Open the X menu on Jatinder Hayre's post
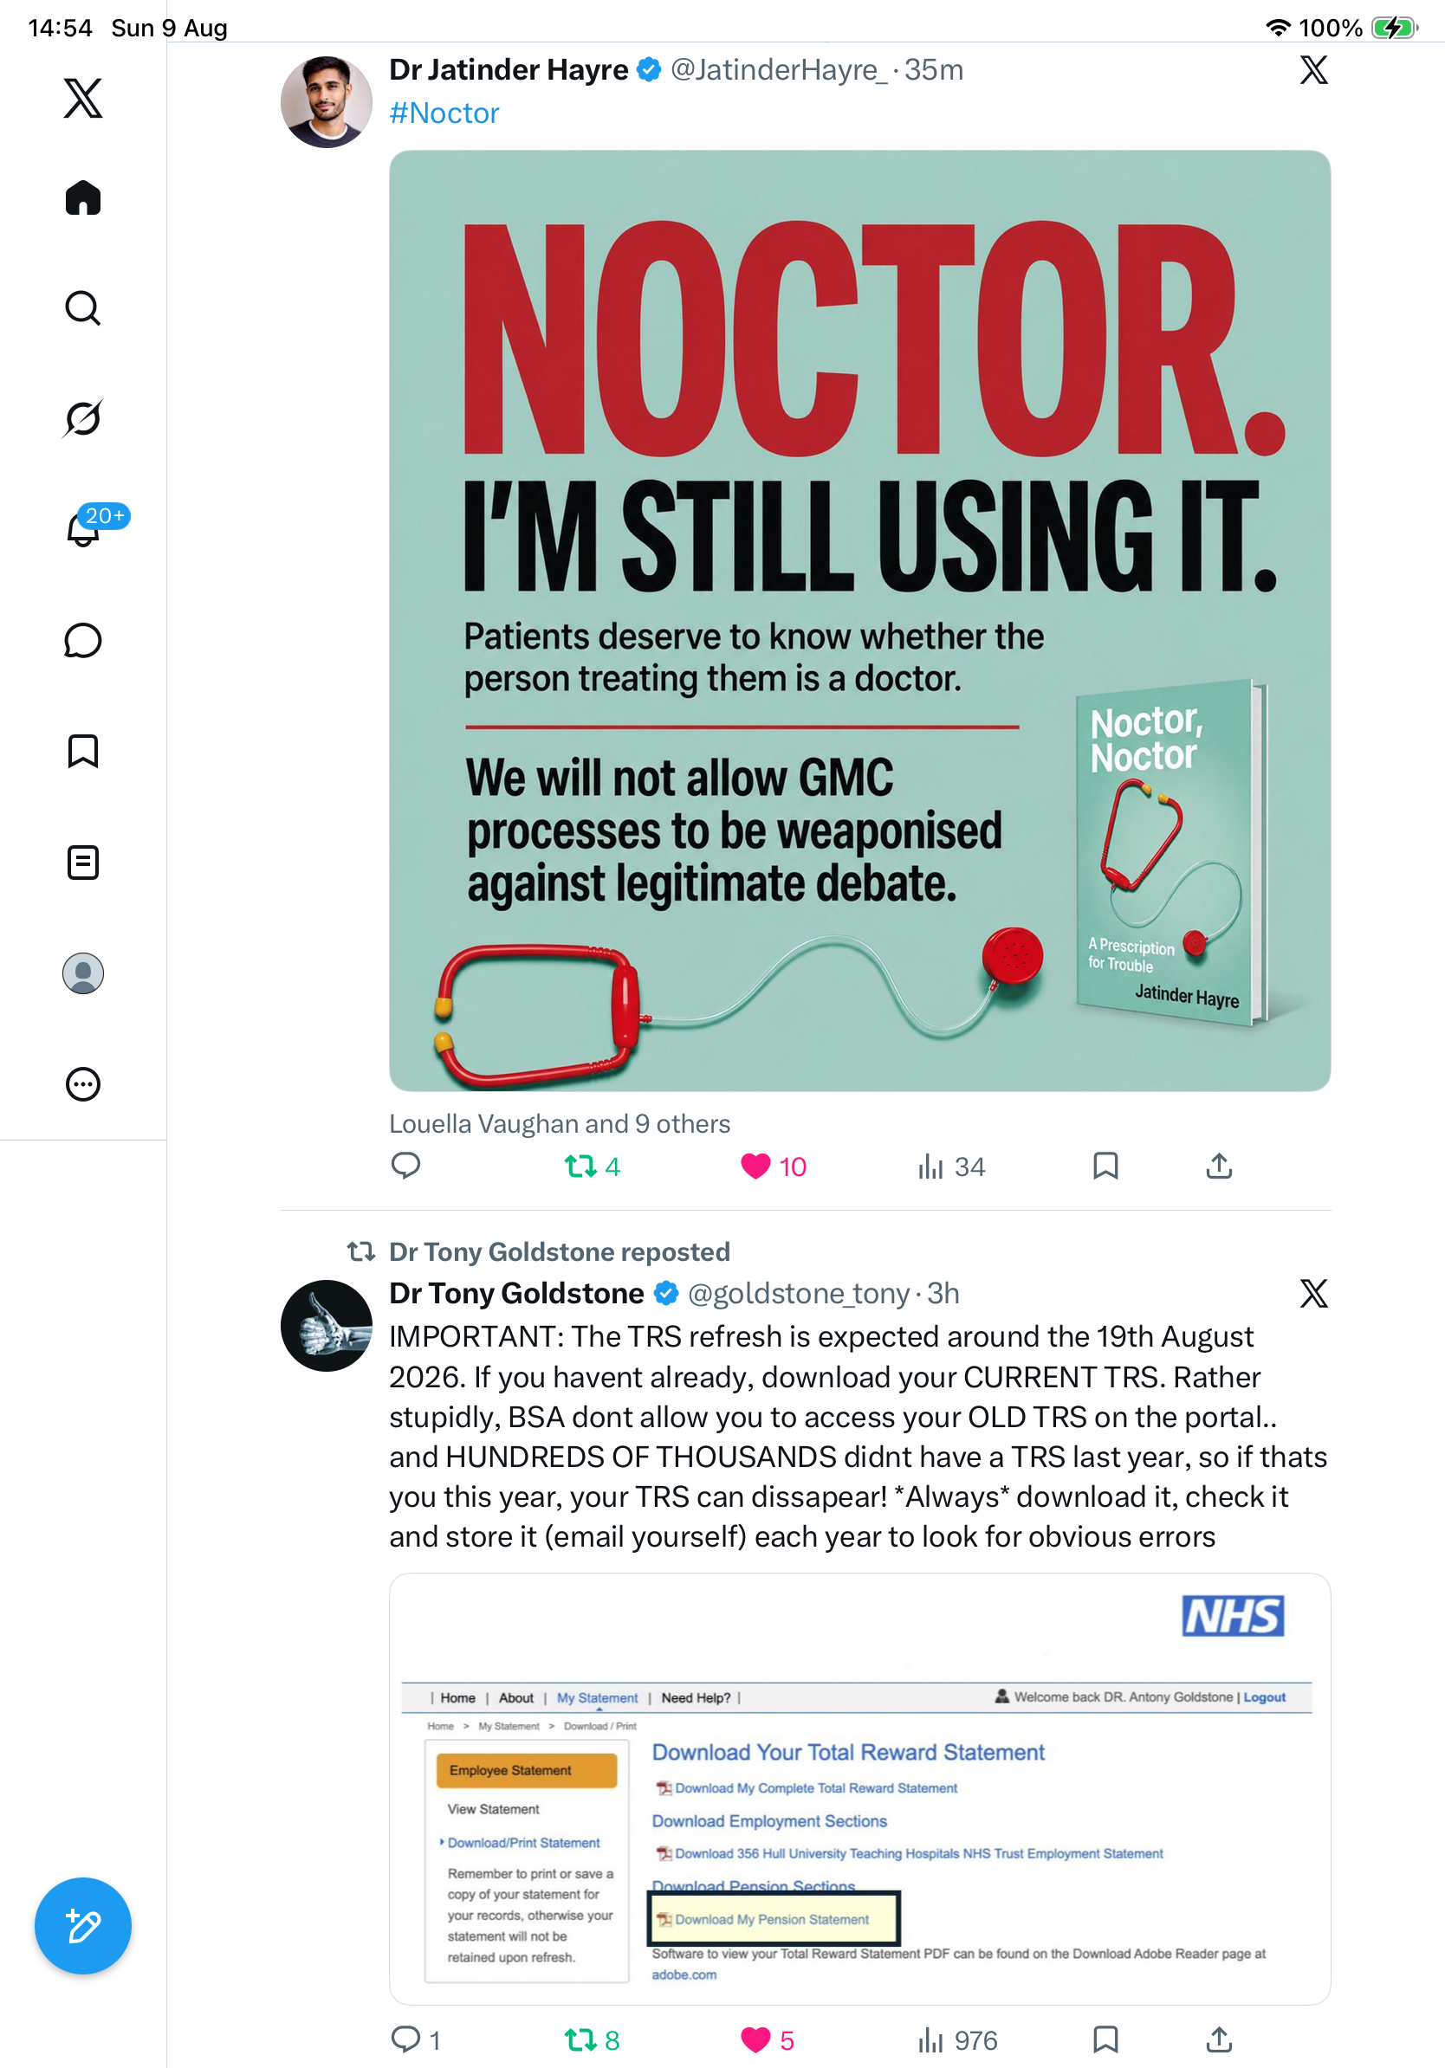Screen dimensions: 1445x2068 (1313, 69)
